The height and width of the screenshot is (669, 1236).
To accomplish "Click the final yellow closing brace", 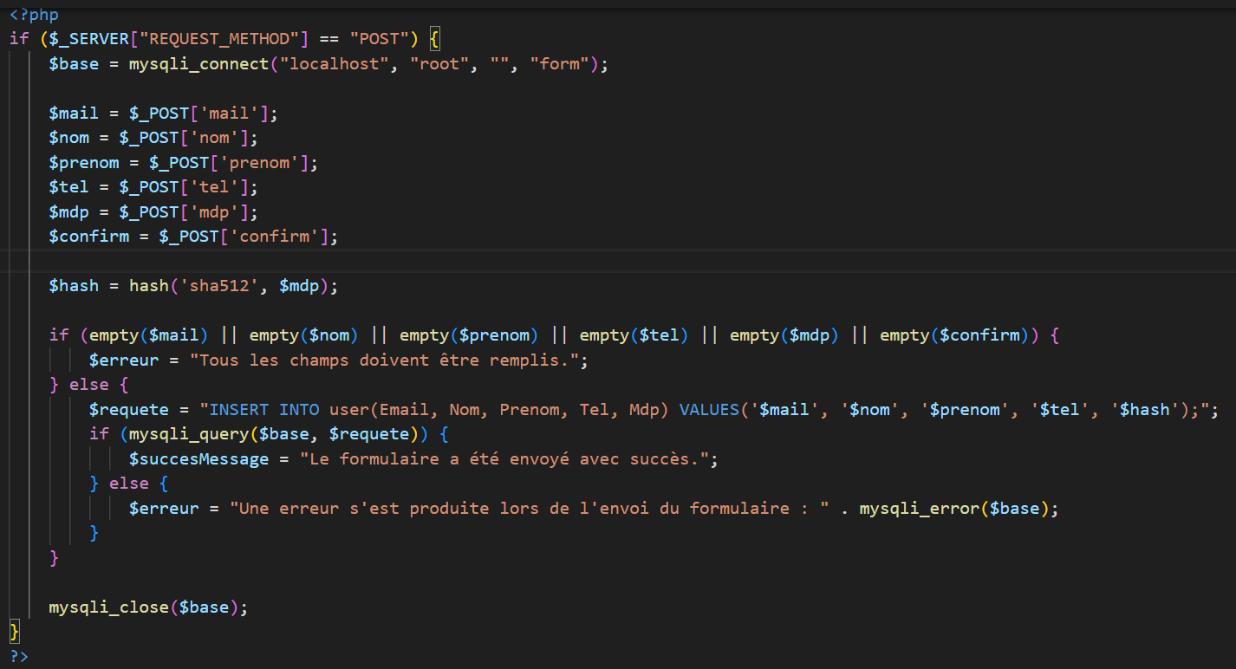I will (x=14, y=632).
